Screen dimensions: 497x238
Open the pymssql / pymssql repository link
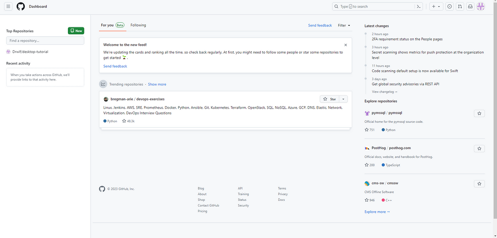(x=387, y=113)
